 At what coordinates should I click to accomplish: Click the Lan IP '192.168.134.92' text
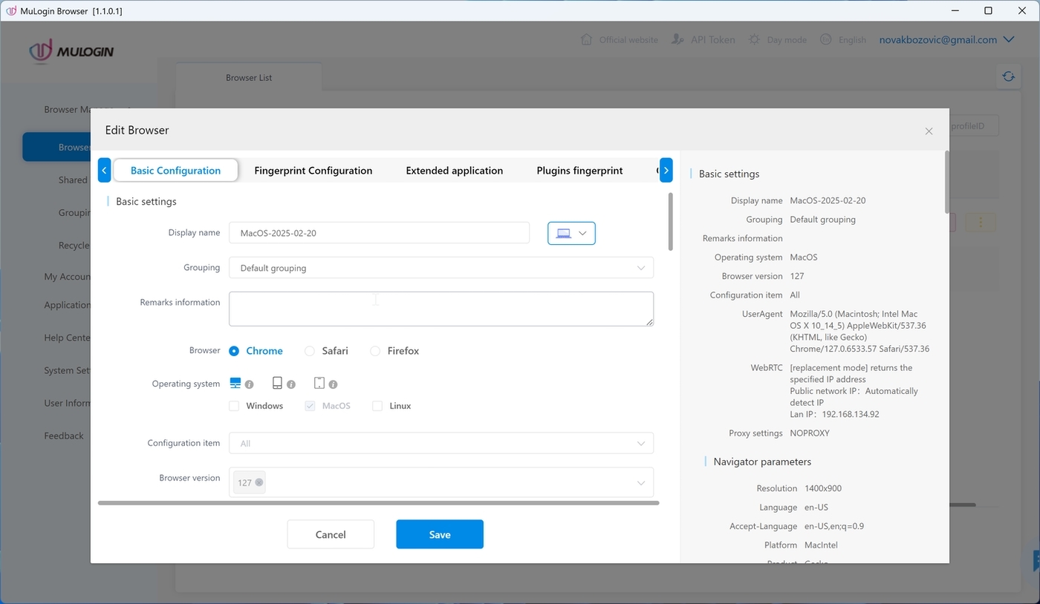coord(851,415)
